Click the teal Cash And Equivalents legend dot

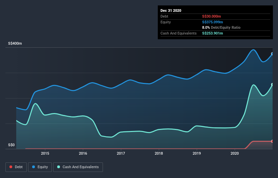[59, 167]
